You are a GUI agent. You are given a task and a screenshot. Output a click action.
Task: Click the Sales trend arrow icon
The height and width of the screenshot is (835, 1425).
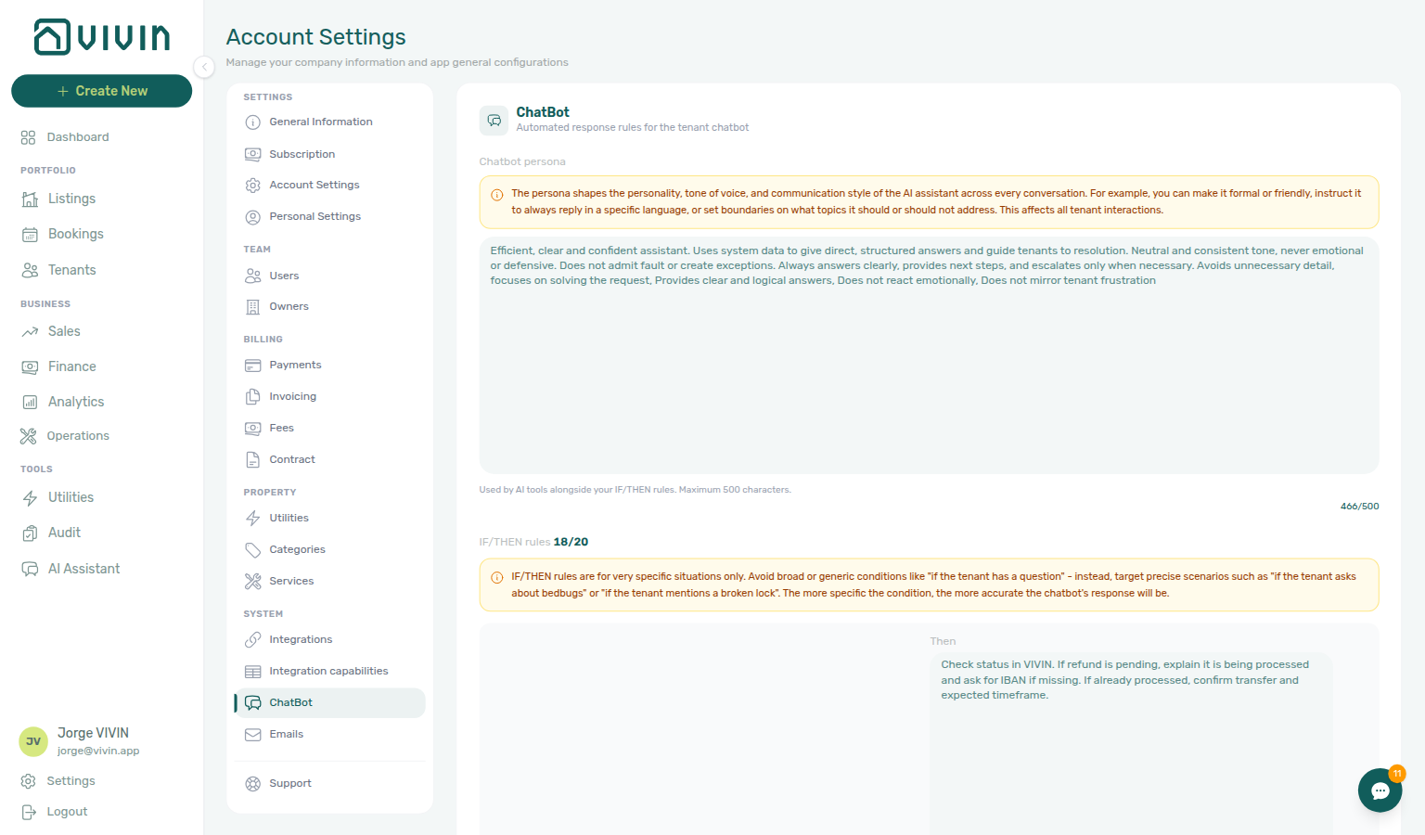[30, 331]
